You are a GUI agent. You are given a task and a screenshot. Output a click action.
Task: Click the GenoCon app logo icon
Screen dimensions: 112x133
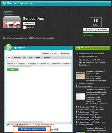(x=12, y=25)
